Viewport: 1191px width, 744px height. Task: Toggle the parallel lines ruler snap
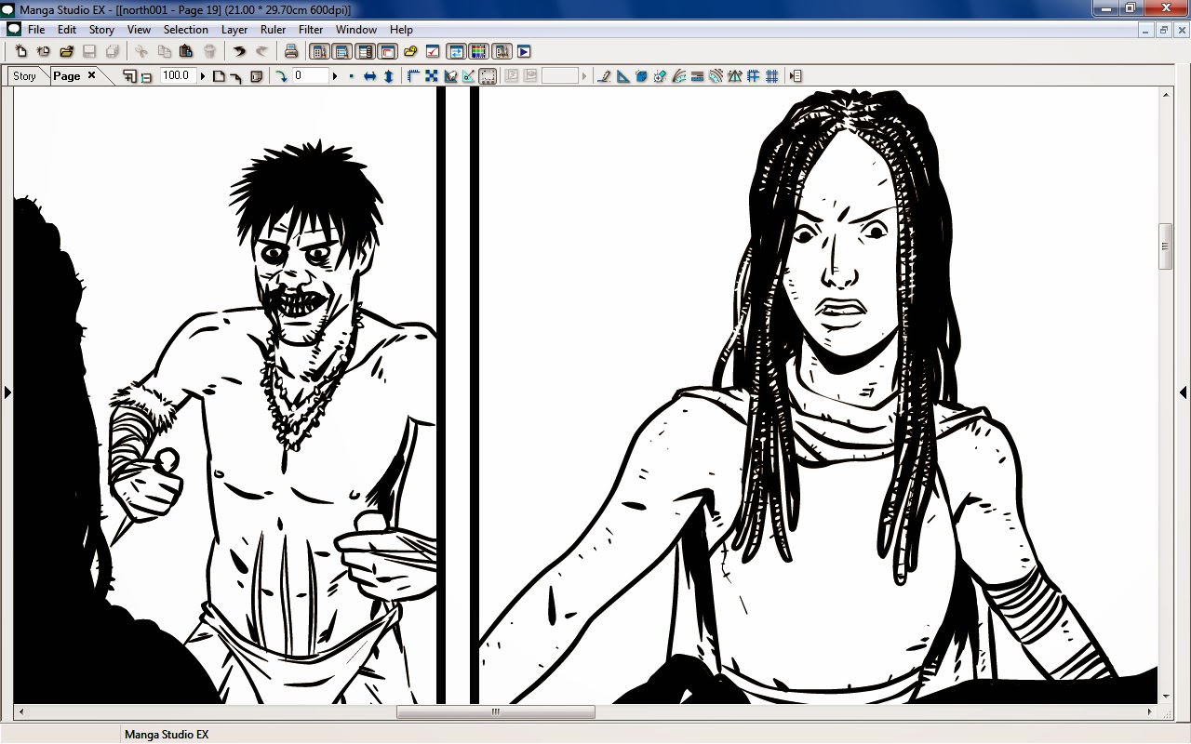698,76
